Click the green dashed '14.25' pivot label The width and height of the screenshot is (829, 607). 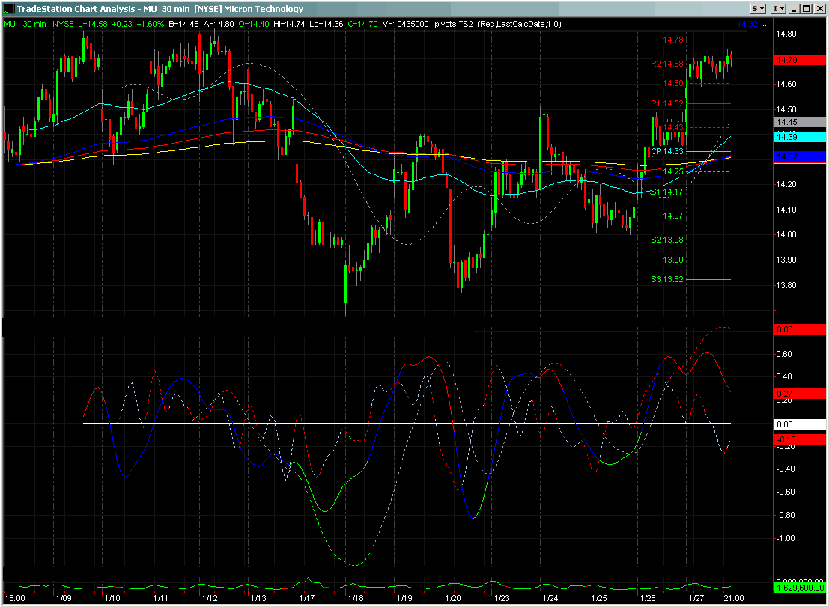(673, 171)
